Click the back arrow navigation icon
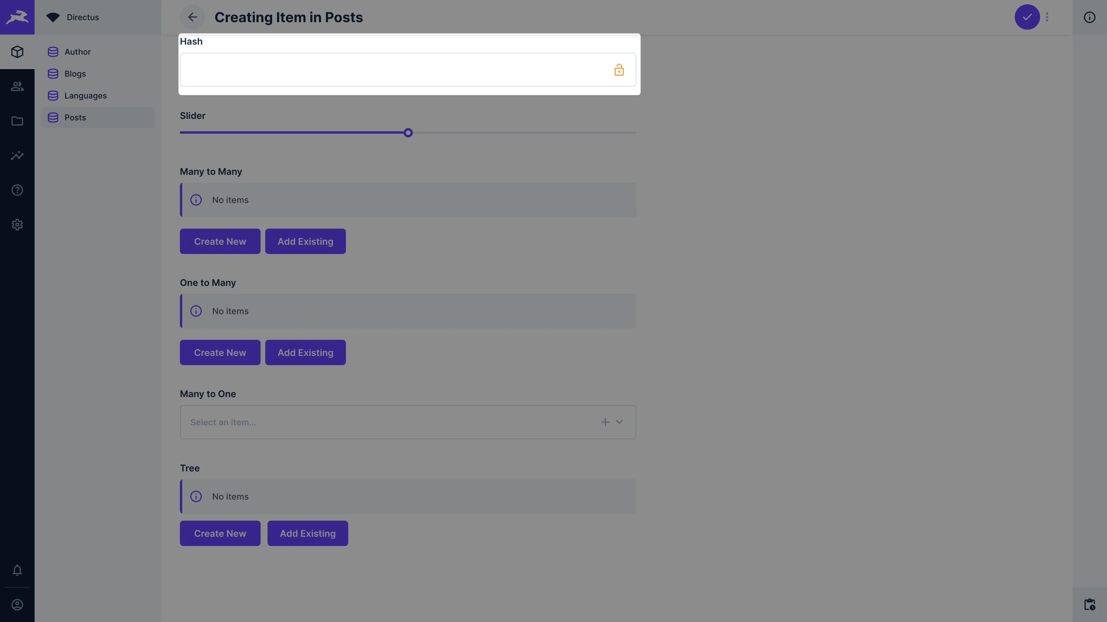This screenshot has height=622, width=1107. pos(192,17)
